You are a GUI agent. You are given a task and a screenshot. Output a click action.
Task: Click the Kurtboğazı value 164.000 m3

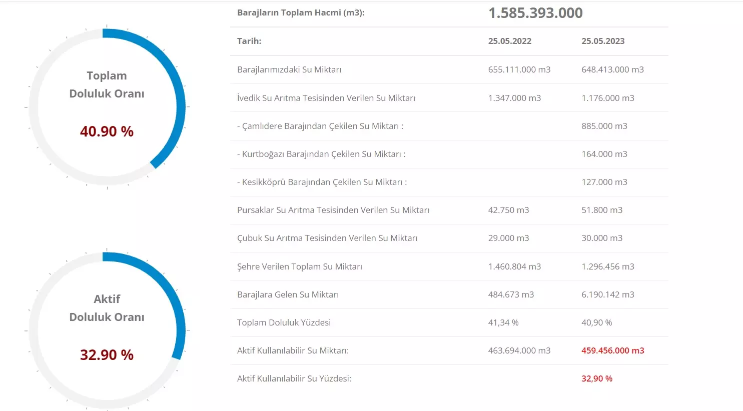604,154
